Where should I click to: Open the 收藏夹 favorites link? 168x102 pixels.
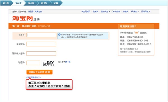click(x=125, y=11)
